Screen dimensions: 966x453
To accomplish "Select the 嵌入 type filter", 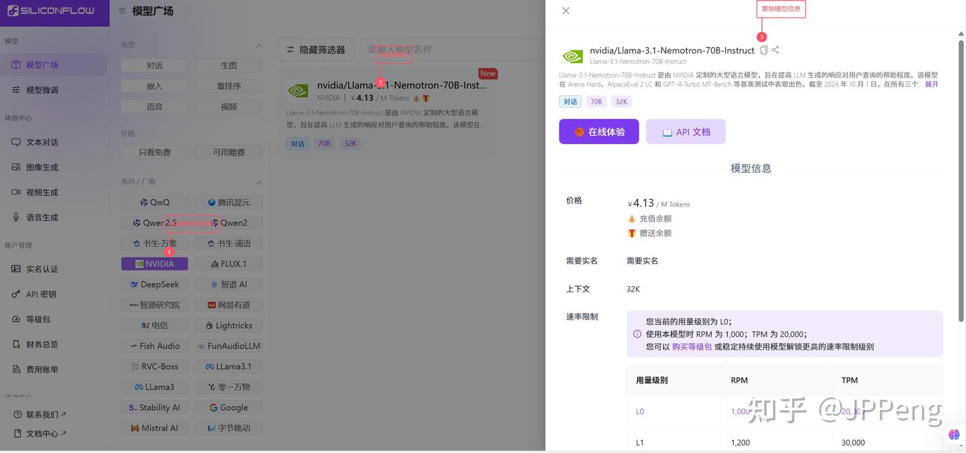I will coord(155,86).
